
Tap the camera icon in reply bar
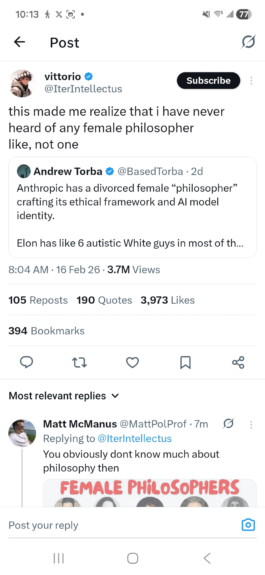point(248,525)
